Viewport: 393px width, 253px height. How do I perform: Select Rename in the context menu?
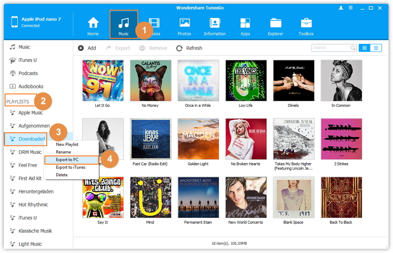[63, 152]
